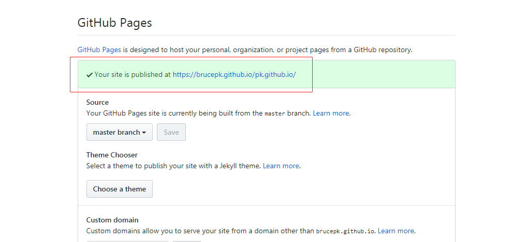
Task: Click the disabled Save button under Source
Action: pos(171,132)
